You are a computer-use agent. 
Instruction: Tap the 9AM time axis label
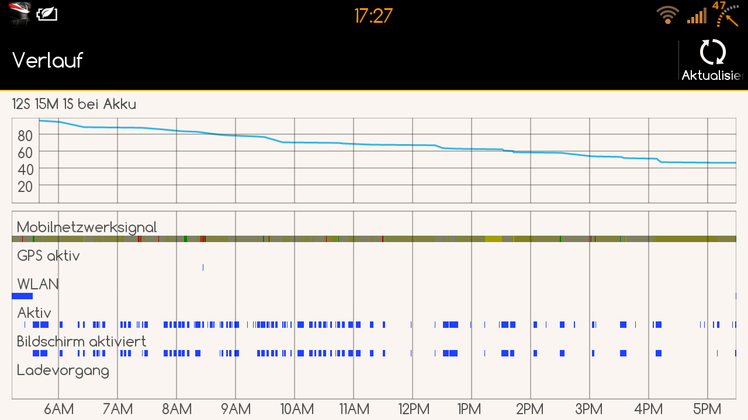pos(236,409)
